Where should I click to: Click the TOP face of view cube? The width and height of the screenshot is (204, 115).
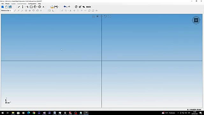click(196, 20)
